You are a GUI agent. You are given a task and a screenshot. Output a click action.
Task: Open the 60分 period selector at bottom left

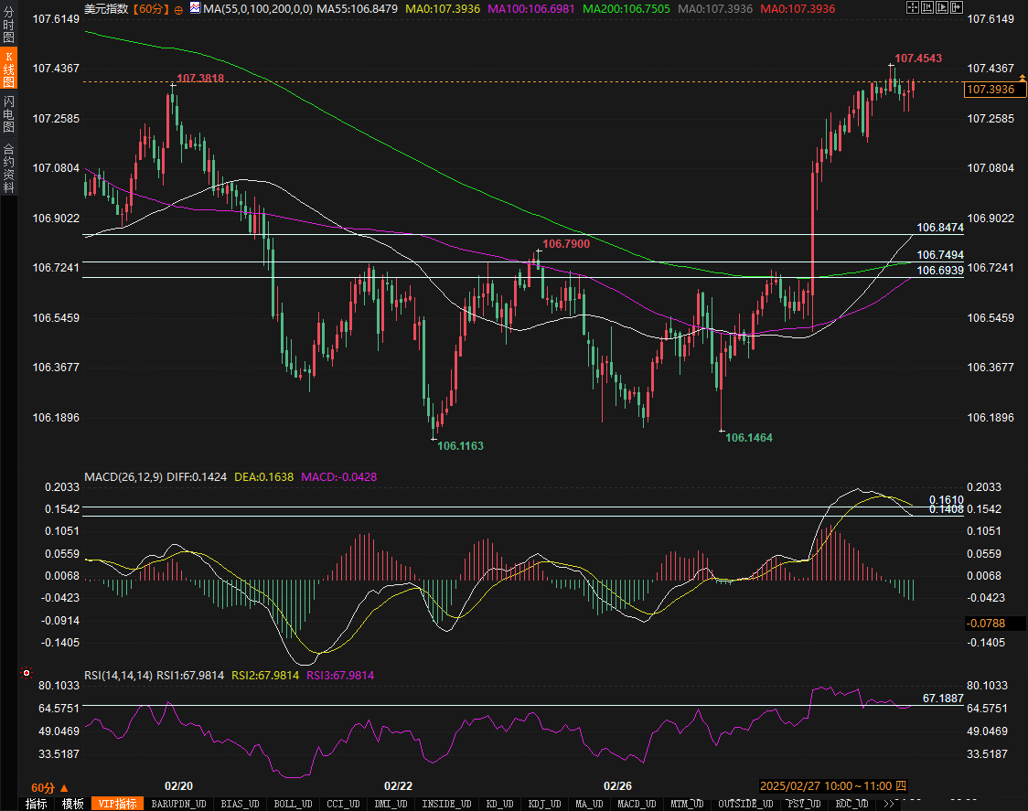48,787
